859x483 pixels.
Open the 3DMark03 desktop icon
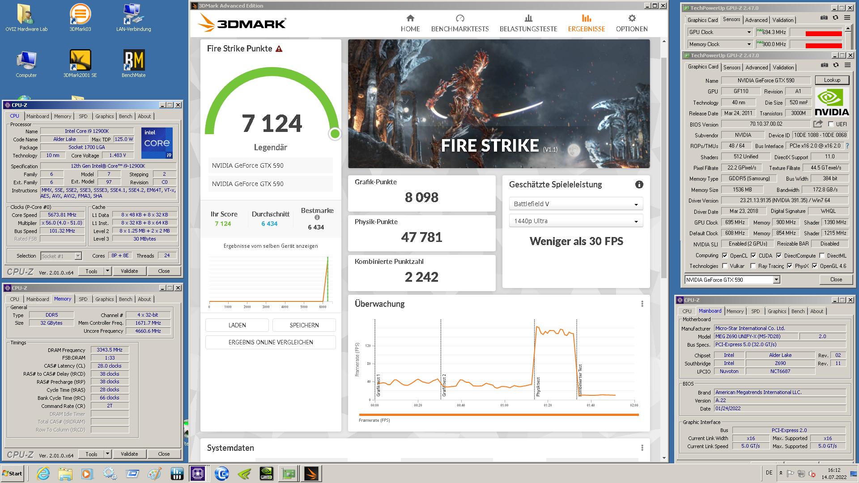pyautogui.click(x=80, y=18)
